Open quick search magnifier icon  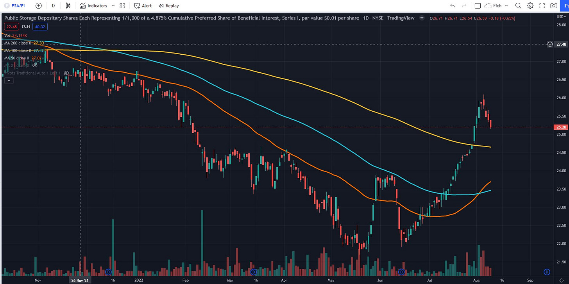point(518,5)
